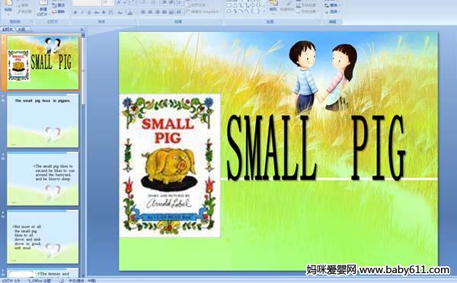The image size is (457, 283).
Task: Click the Copy button in clipboard group
Action: click(x=23, y=5)
